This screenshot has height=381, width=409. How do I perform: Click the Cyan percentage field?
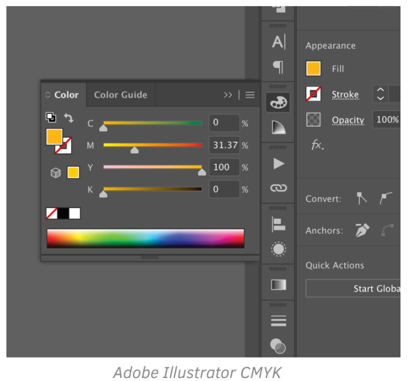tap(224, 123)
